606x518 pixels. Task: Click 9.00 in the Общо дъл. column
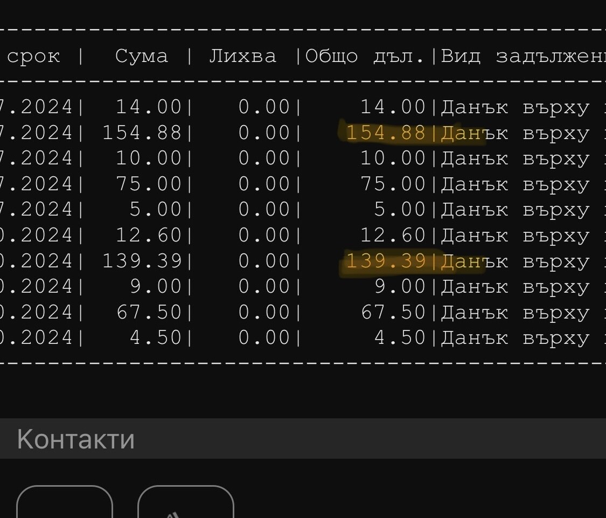400,286
